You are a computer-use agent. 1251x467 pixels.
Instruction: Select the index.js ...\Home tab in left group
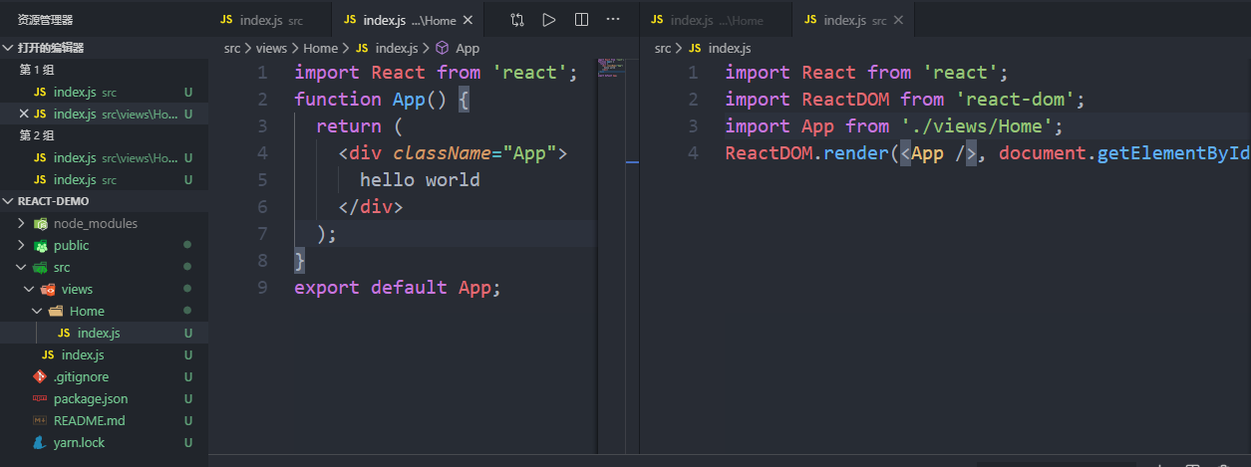point(408,20)
